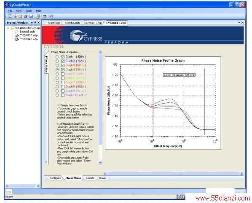Open the Help menu
The image size is (252, 203).
(39, 11)
